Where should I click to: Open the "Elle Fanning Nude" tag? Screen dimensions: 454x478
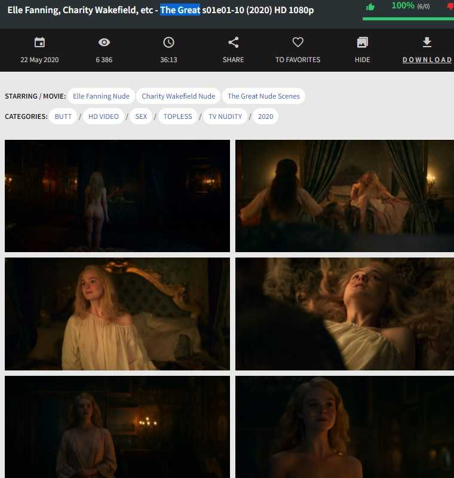101,96
